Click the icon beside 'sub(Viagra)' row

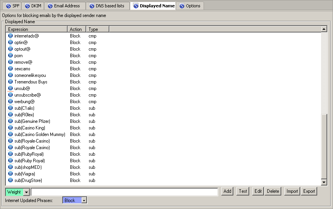[10, 174]
